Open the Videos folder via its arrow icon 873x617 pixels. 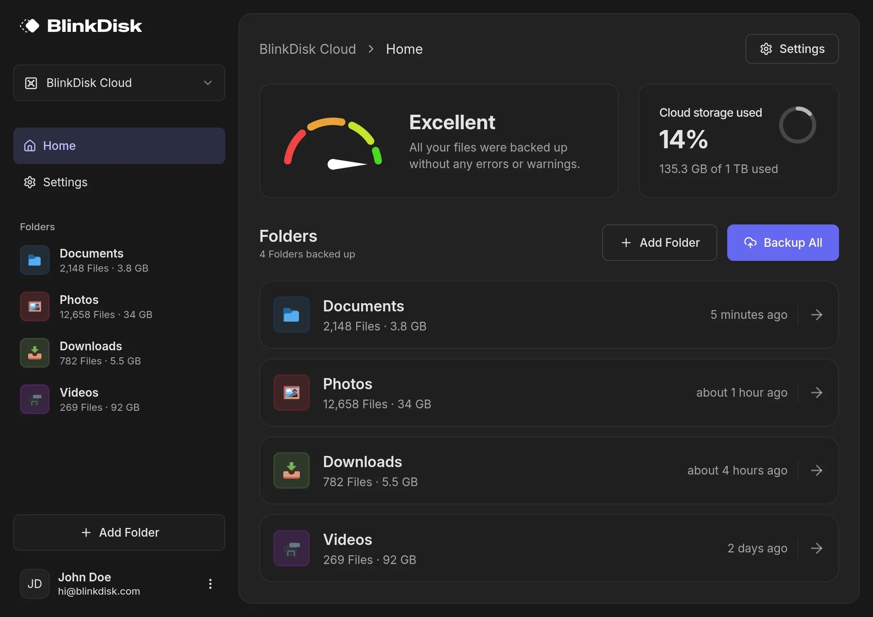pyautogui.click(x=817, y=548)
